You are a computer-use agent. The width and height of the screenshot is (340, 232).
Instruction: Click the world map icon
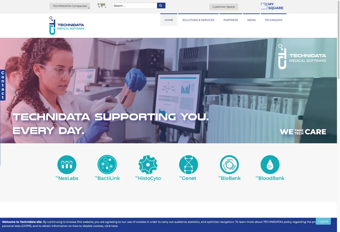[x=102, y=6]
